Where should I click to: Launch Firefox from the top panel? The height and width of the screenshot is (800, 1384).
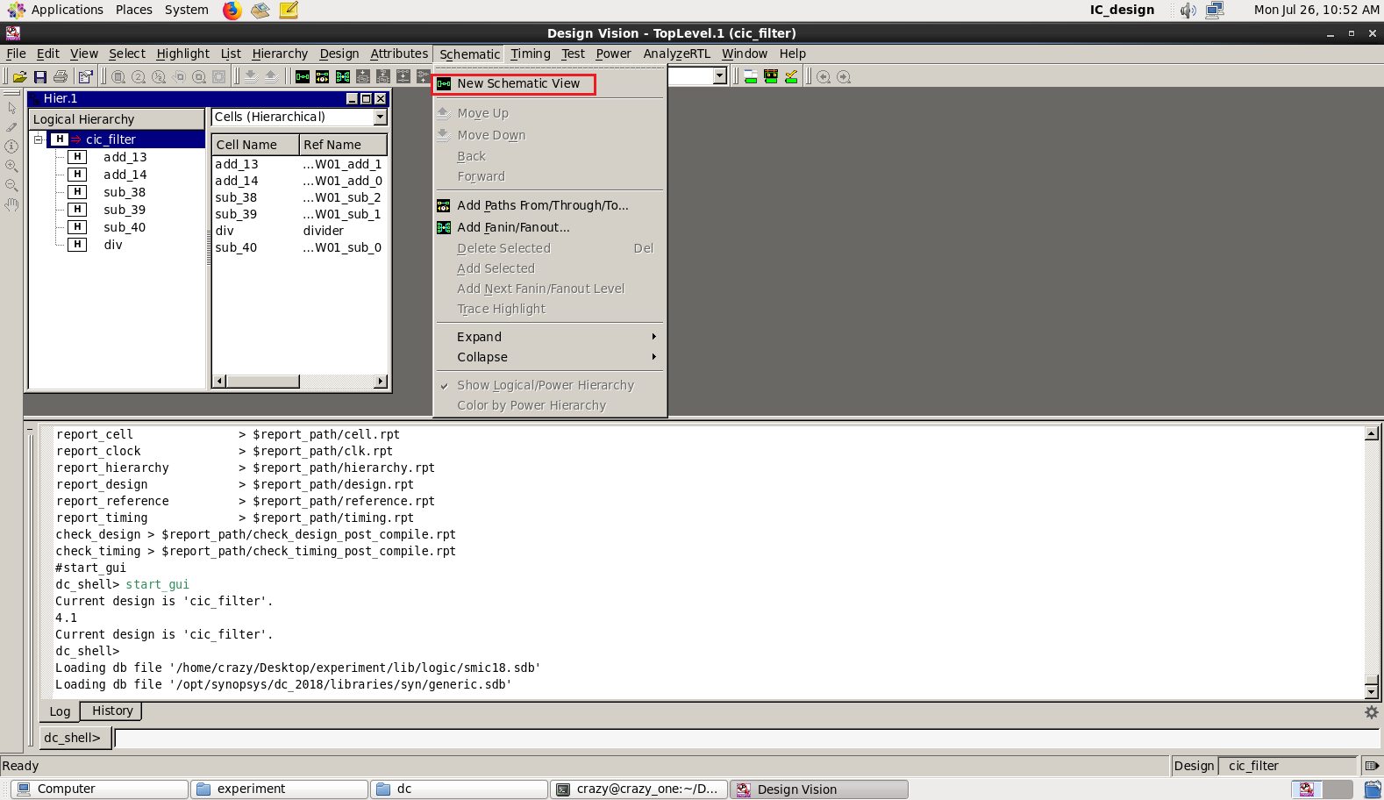[x=232, y=10]
